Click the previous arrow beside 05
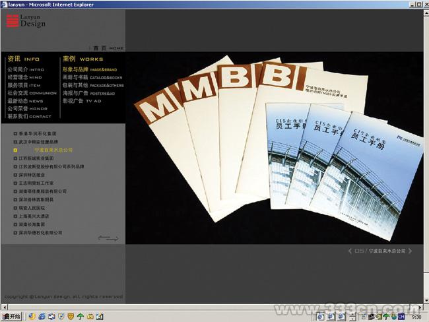The height and width of the screenshot is (322, 429). pos(350,251)
